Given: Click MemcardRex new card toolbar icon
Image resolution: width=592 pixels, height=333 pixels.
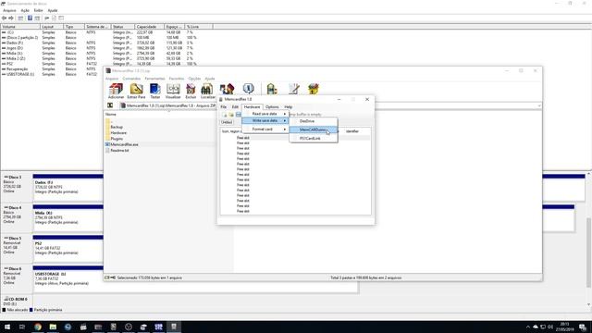Looking at the screenshot, I should (225, 115).
